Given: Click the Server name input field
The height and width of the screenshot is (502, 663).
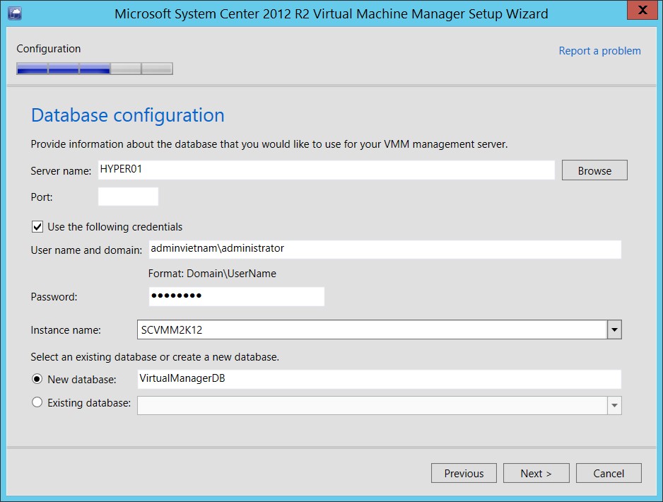Looking at the screenshot, I should click(327, 170).
